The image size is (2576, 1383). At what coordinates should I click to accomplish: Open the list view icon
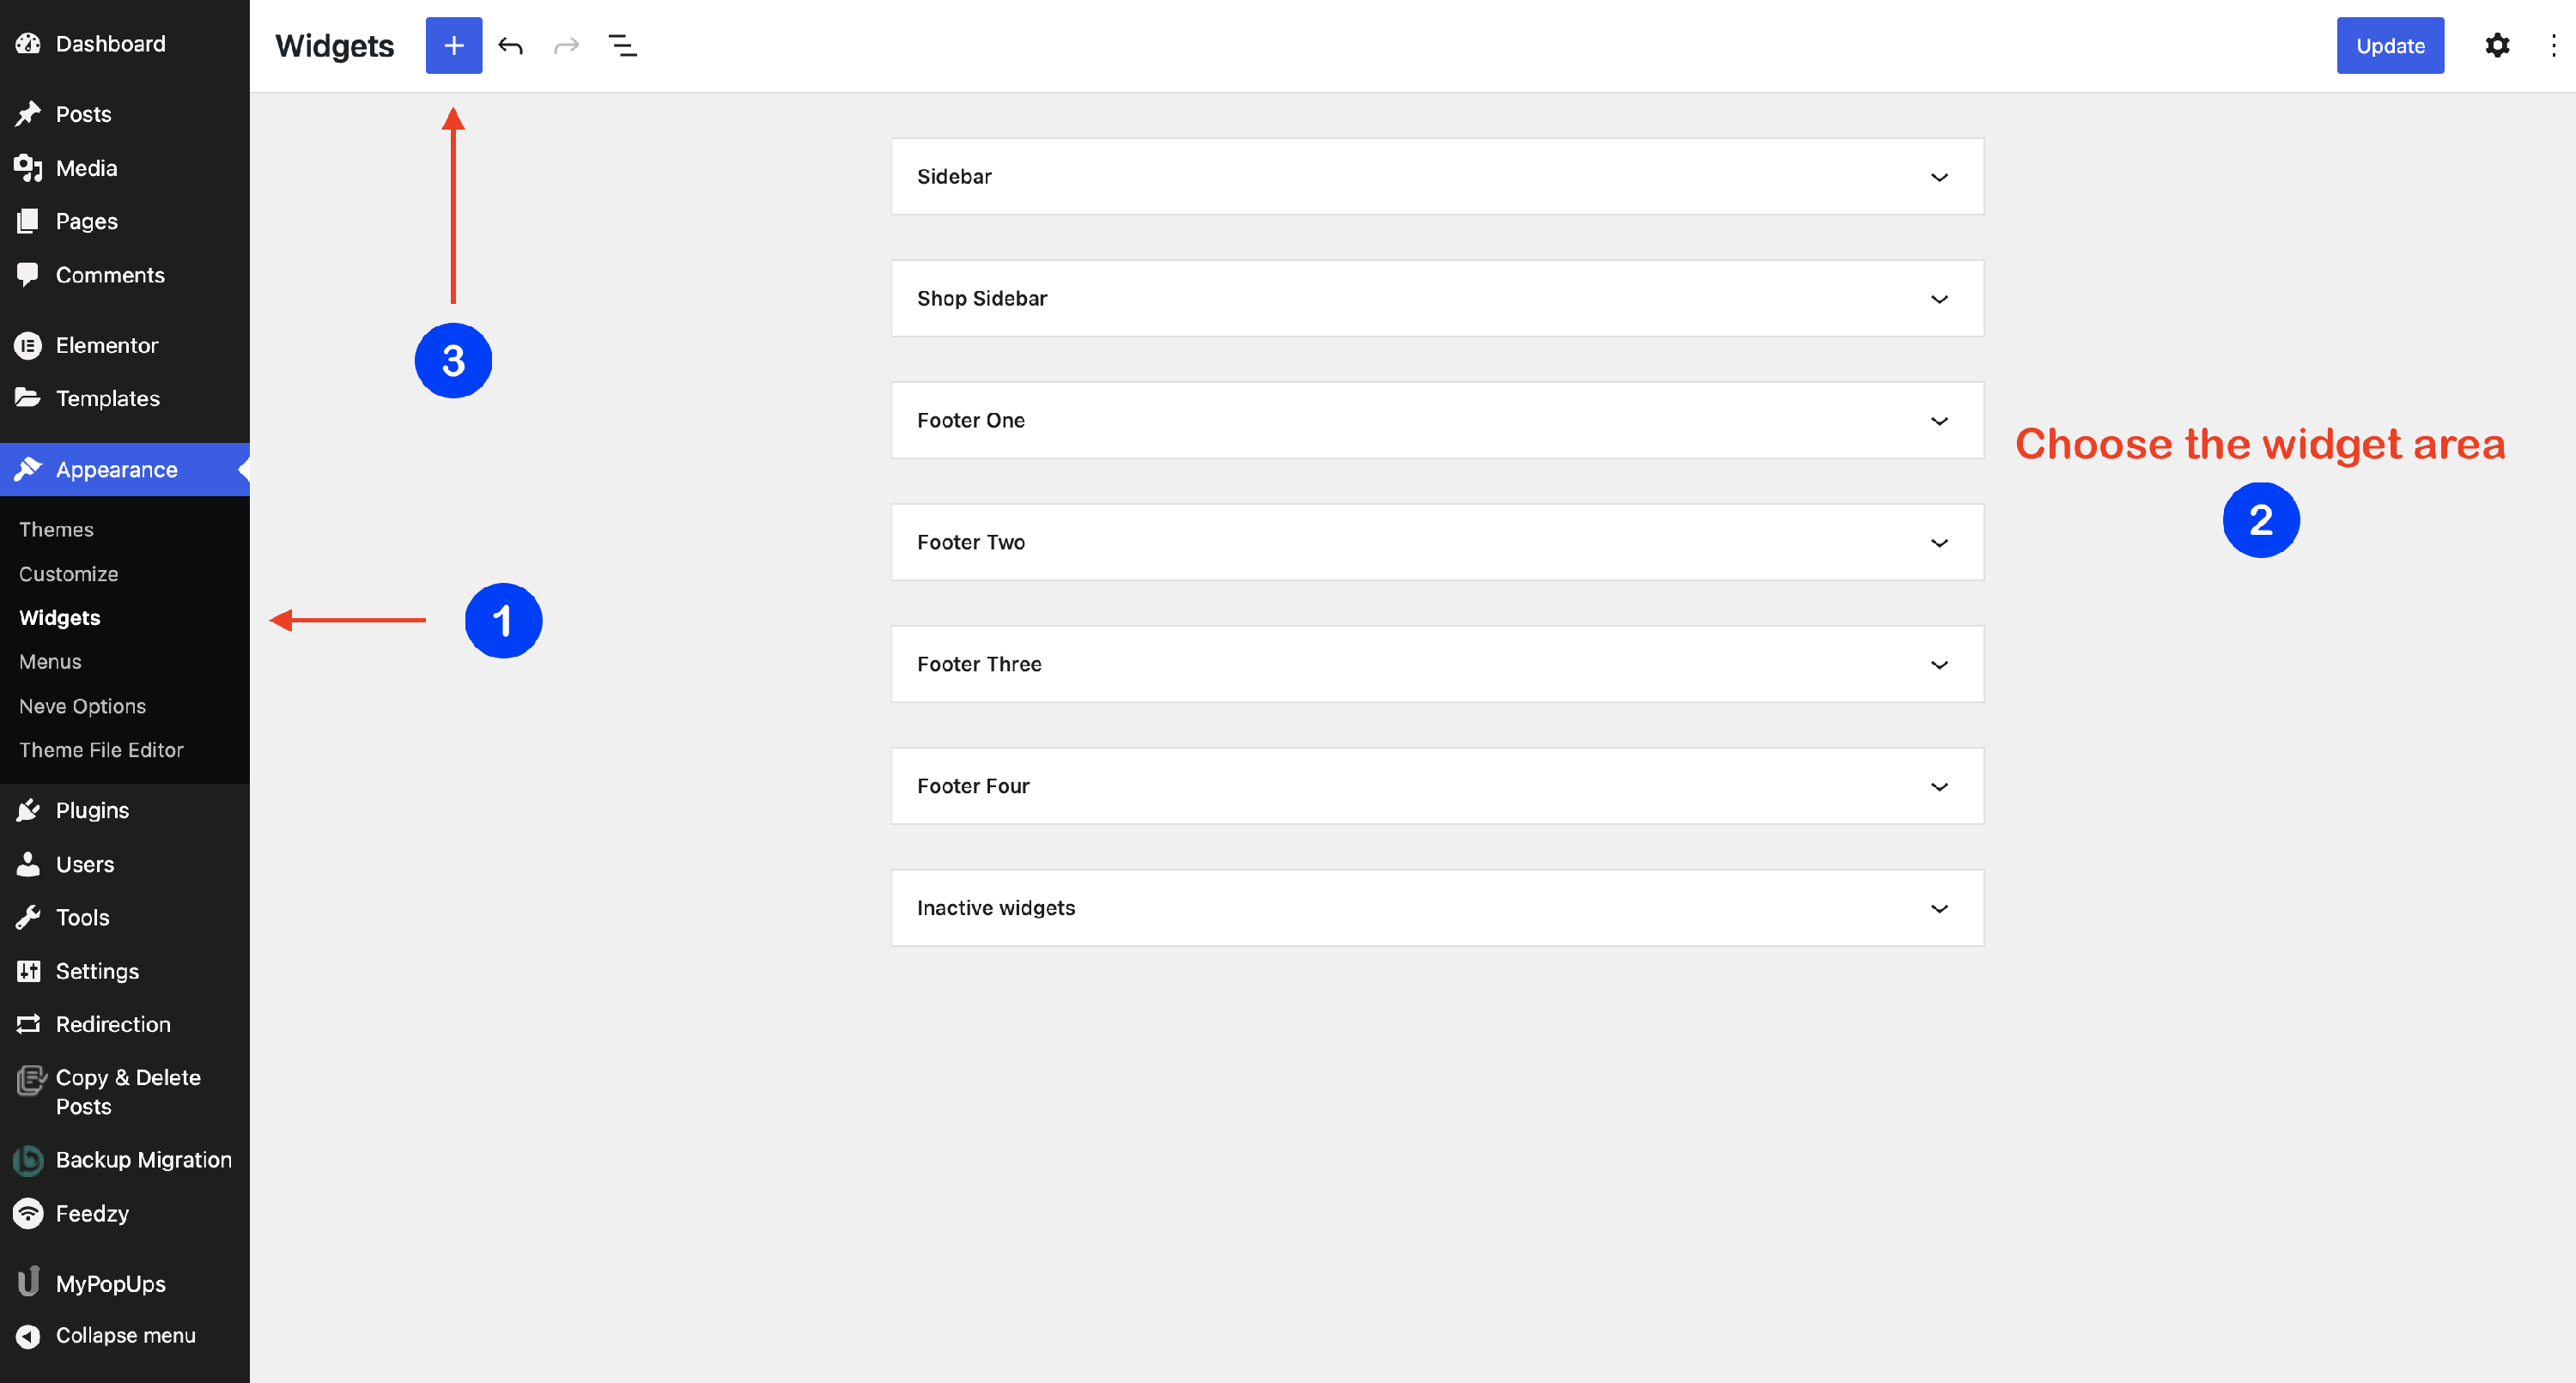[622, 45]
